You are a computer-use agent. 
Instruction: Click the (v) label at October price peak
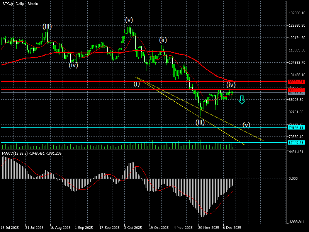(129, 20)
